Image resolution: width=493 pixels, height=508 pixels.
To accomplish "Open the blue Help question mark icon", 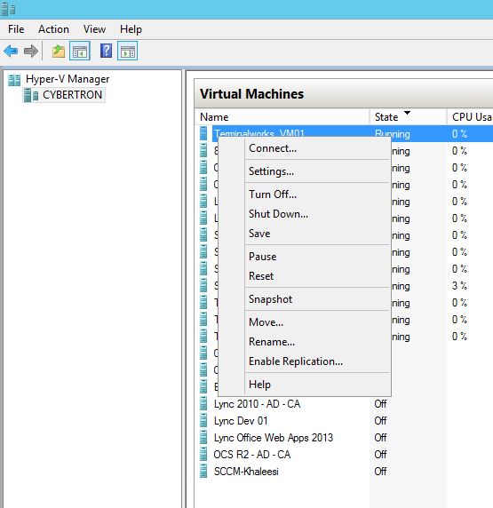I will point(106,51).
